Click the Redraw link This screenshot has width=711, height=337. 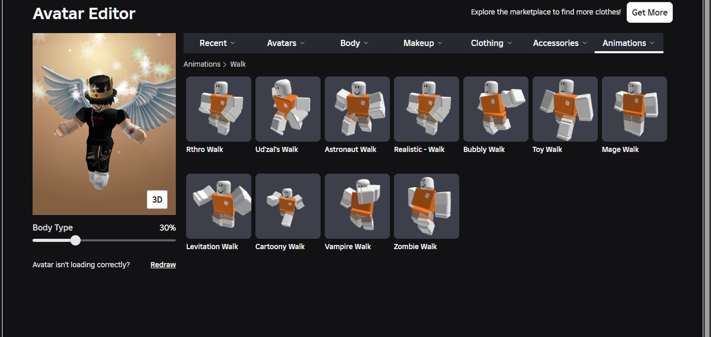click(x=163, y=265)
